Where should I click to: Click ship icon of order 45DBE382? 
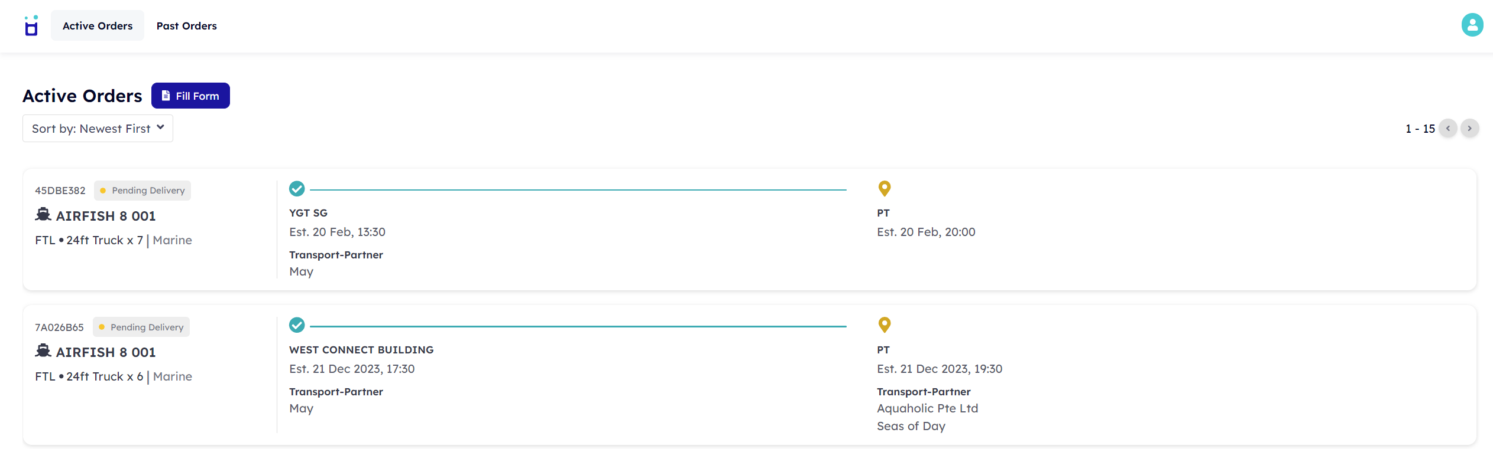click(x=43, y=215)
